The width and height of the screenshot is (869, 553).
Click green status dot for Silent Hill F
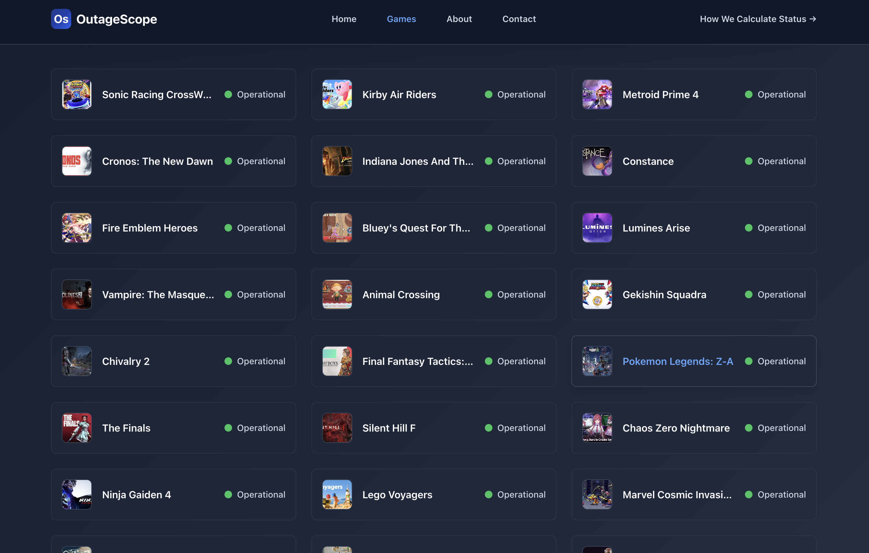click(488, 428)
